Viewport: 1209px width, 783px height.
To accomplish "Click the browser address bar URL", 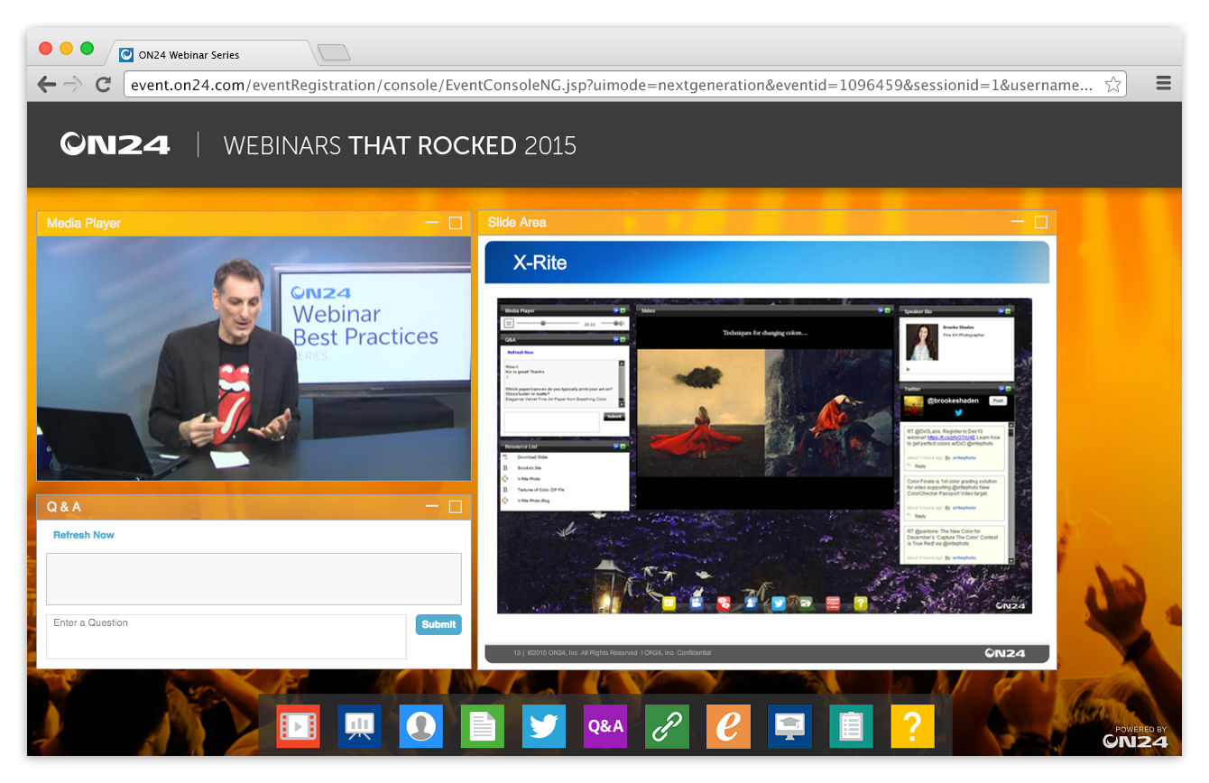I will (611, 85).
